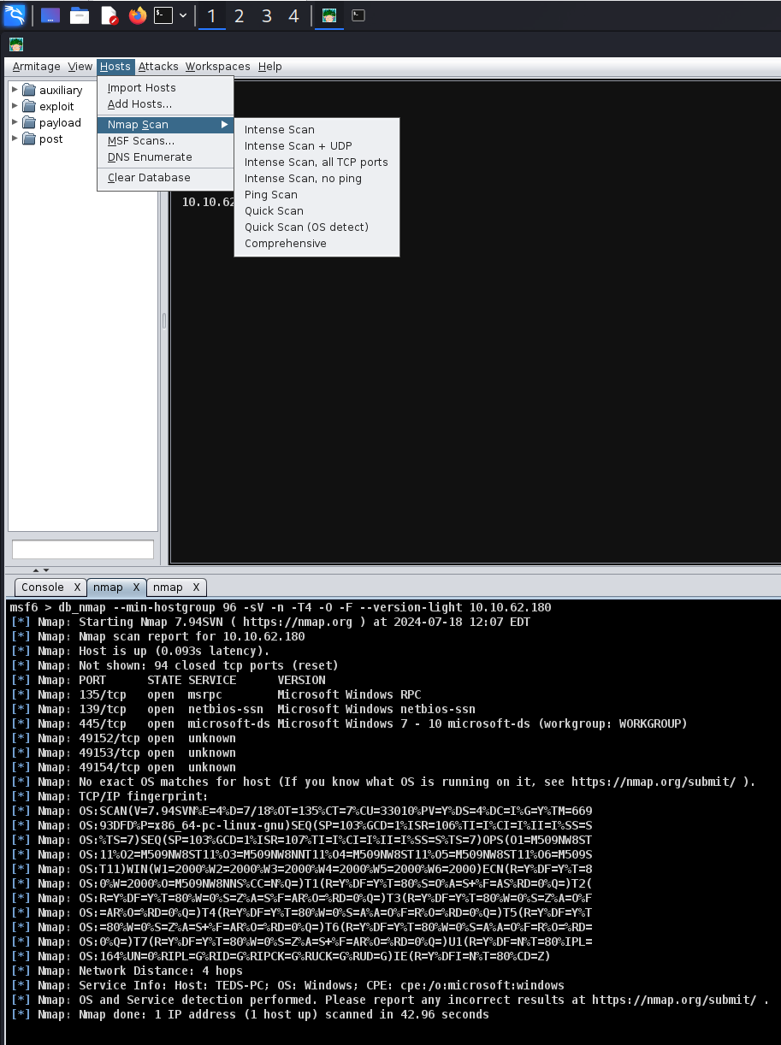
Task: Run a Quick Scan
Action: click(317, 211)
